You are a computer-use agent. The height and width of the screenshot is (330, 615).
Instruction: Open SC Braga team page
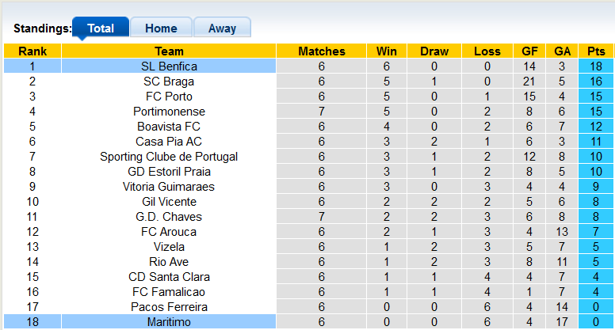coord(169,82)
